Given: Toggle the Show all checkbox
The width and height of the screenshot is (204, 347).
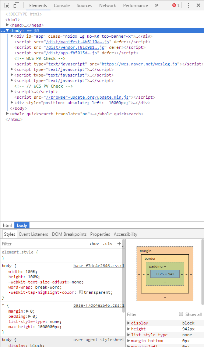Looking at the screenshot, I should pos(181,314).
